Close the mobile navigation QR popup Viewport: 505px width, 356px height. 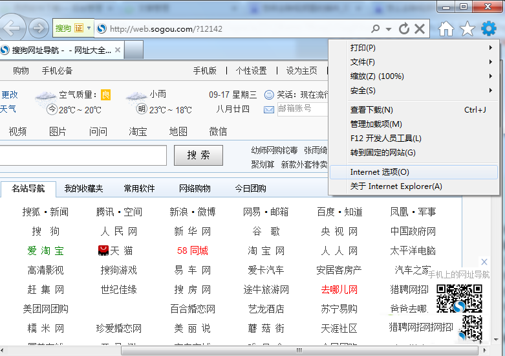point(484,261)
